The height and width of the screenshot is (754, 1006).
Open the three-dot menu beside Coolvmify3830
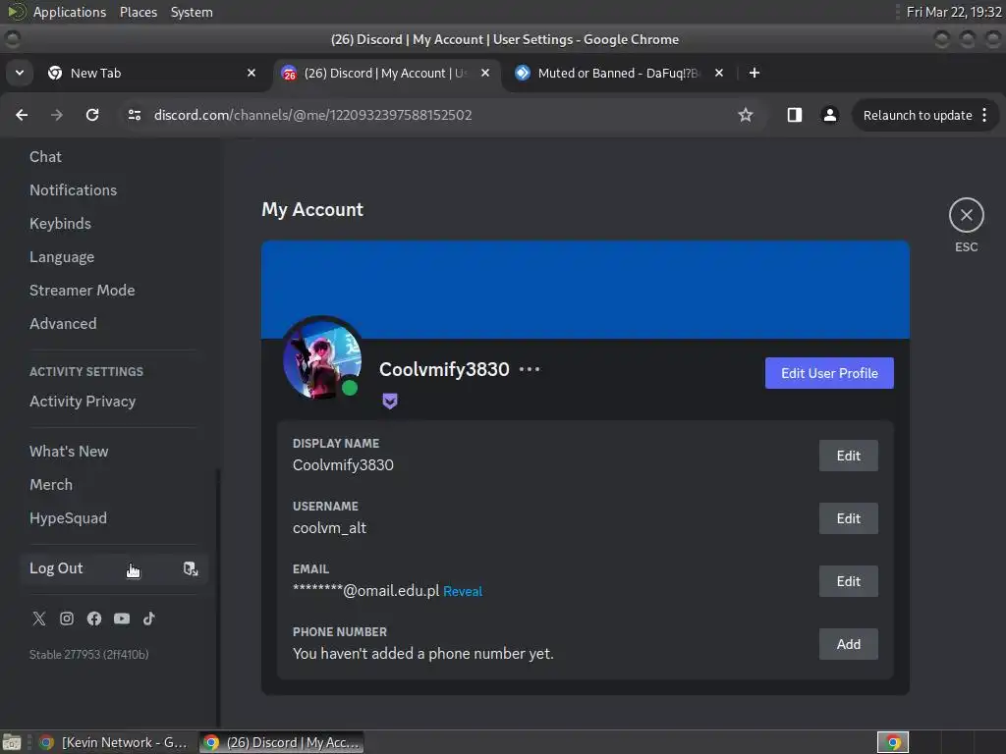tap(530, 369)
